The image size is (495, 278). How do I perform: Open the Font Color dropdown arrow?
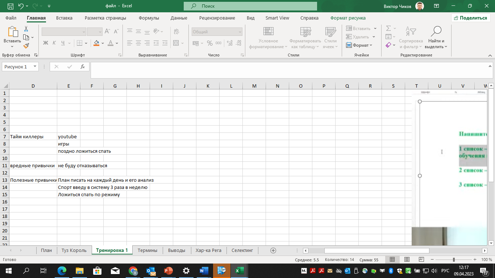[117, 43]
